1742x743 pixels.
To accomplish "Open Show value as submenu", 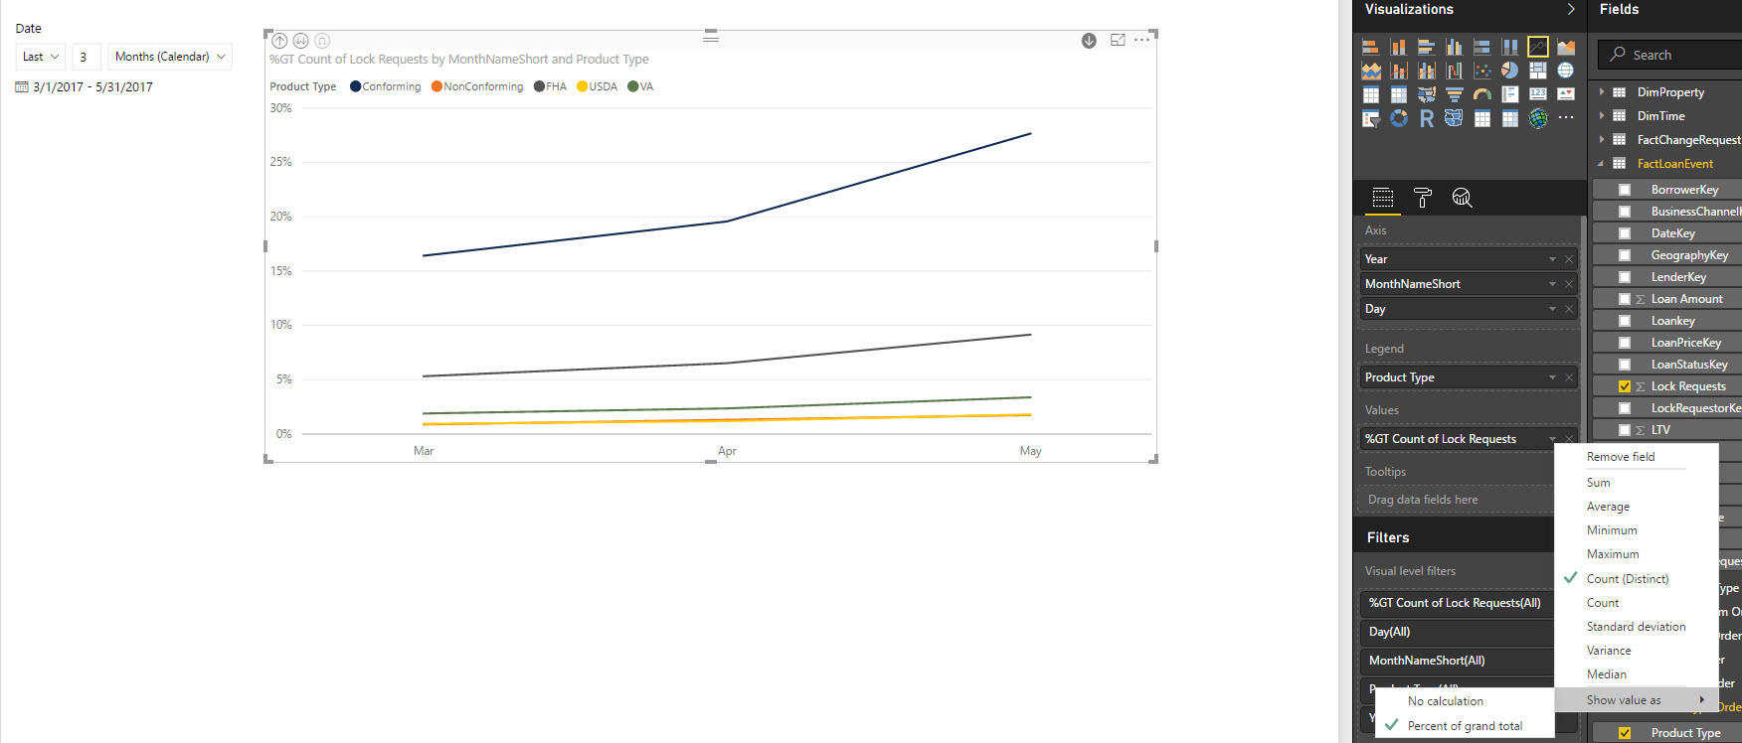I will pyautogui.click(x=1637, y=700).
